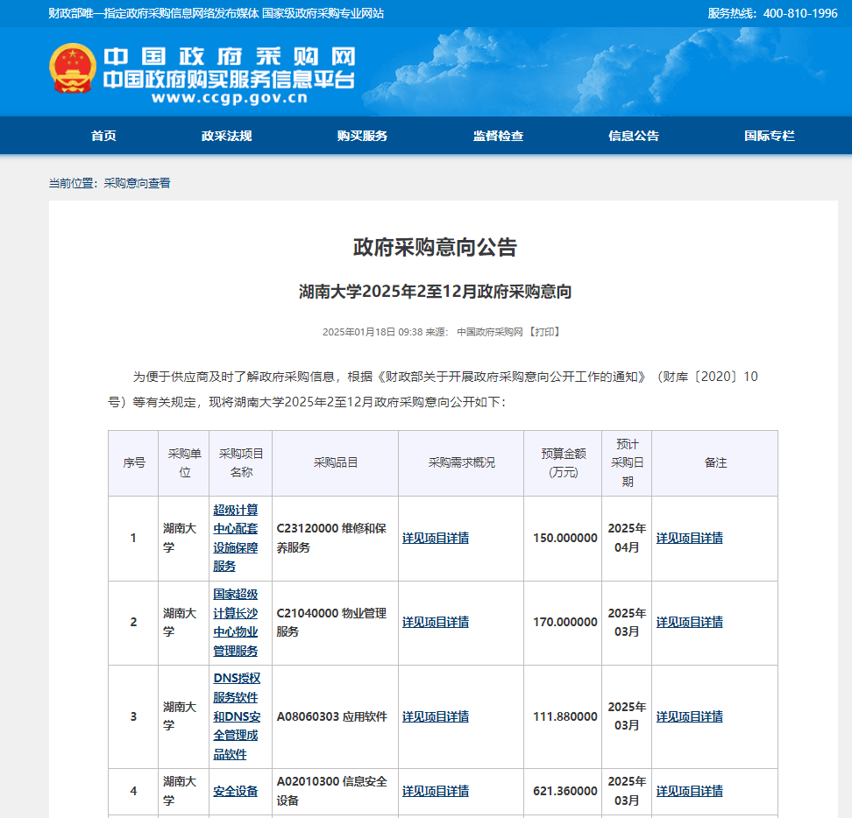
Task: Click the budget value 621.360000
Action: 565,791
